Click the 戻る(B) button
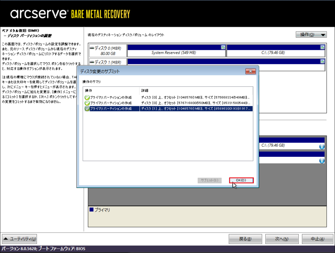The height and width of the screenshot is (253, 335). pos(245,239)
